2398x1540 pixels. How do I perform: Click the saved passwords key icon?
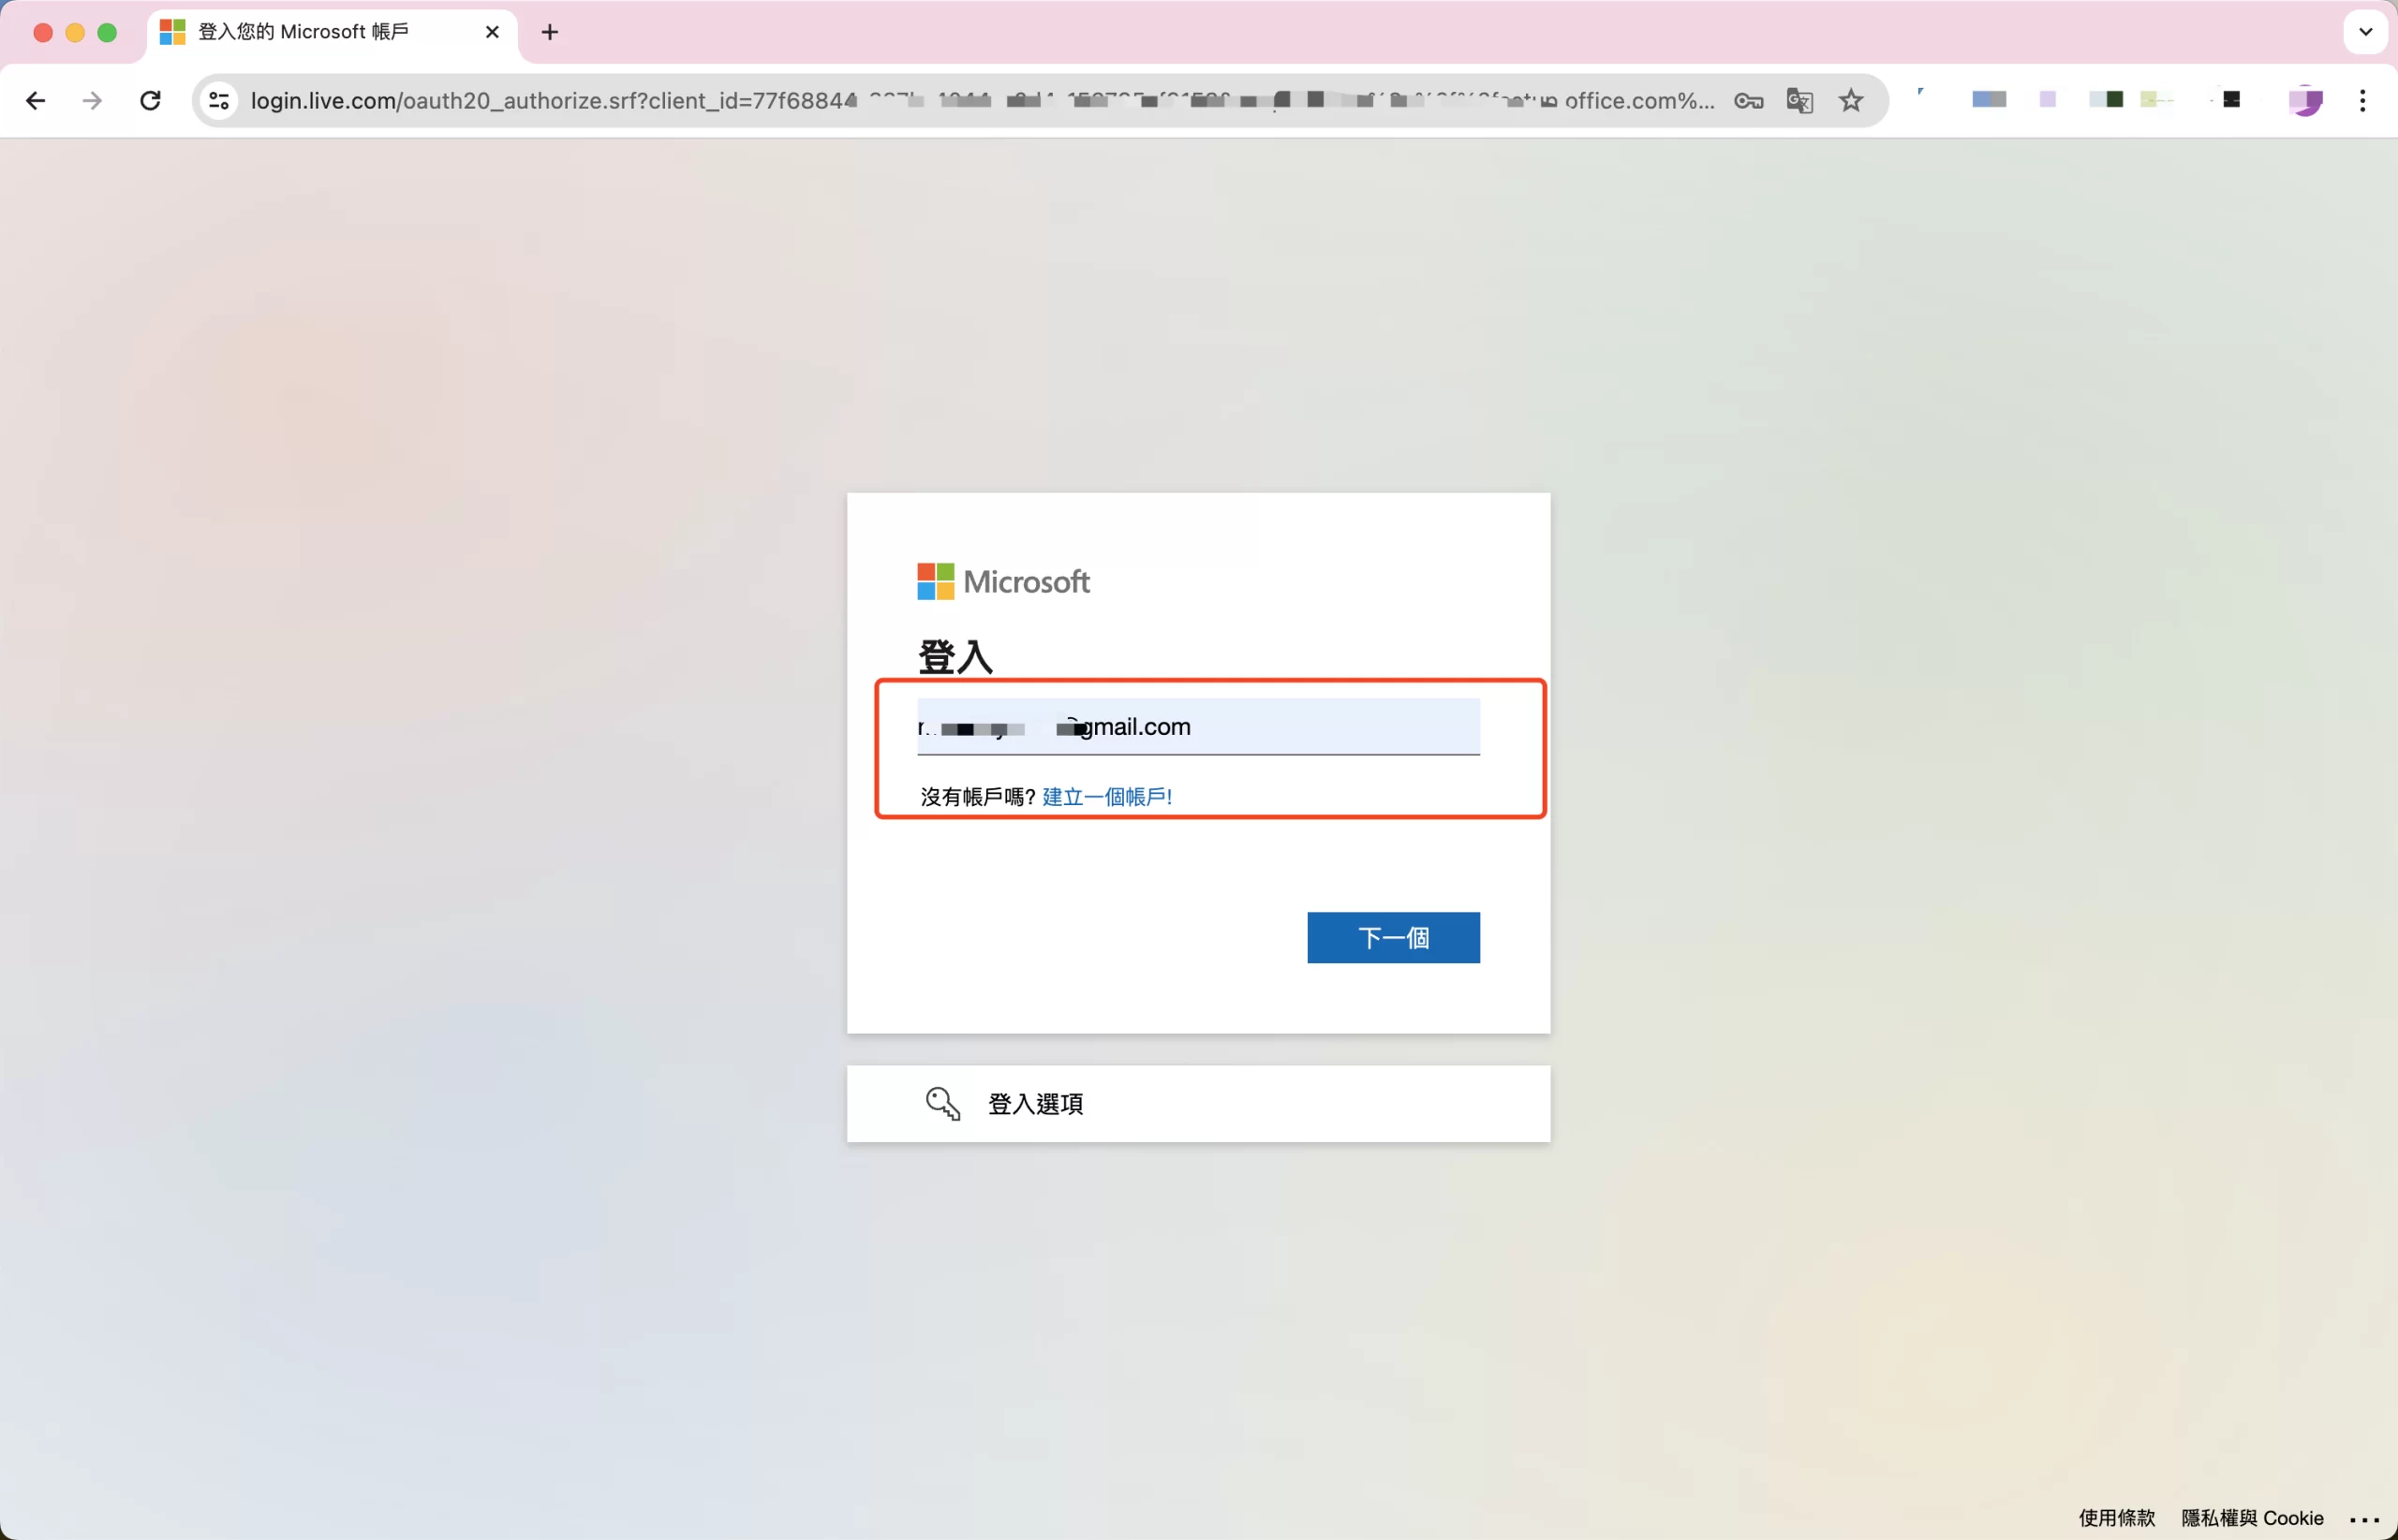click(1748, 101)
